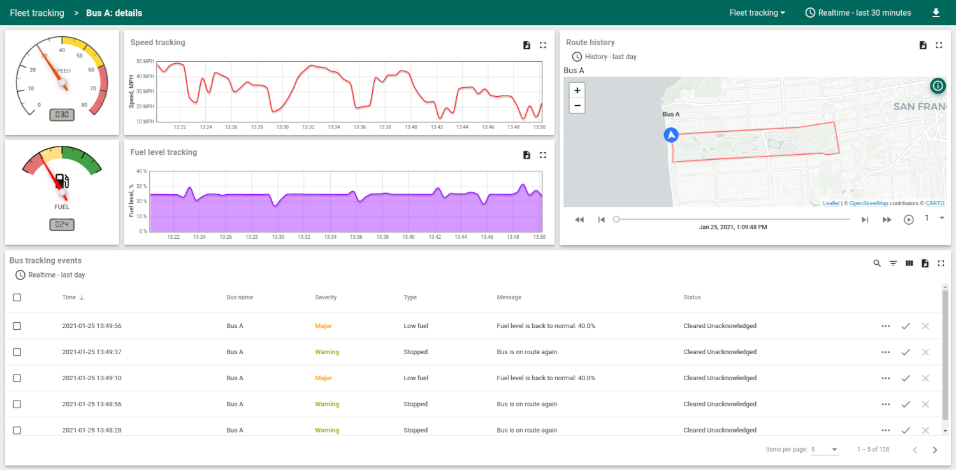Screen dimensions: 956x470
Task: Search within Bus tracking events table
Action: pos(877,263)
